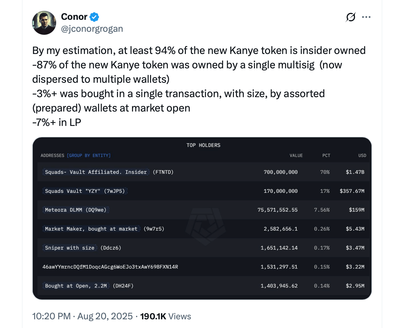The height and width of the screenshot is (328, 397).
Task: Open the more options ellipsis menu
Action: coord(366,17)
